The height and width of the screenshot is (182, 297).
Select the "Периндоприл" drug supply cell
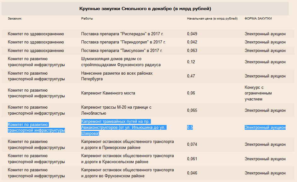coord(123,42)
